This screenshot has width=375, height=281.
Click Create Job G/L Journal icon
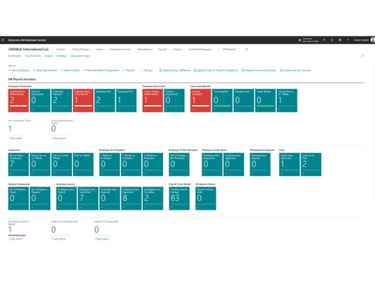click(x=281, y=70)
